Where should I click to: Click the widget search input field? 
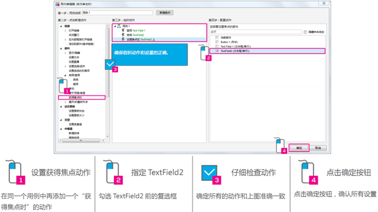click(256, 32)
